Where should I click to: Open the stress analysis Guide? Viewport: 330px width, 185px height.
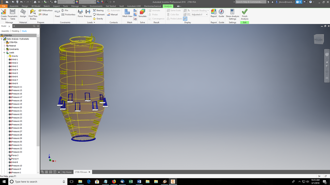221,13
